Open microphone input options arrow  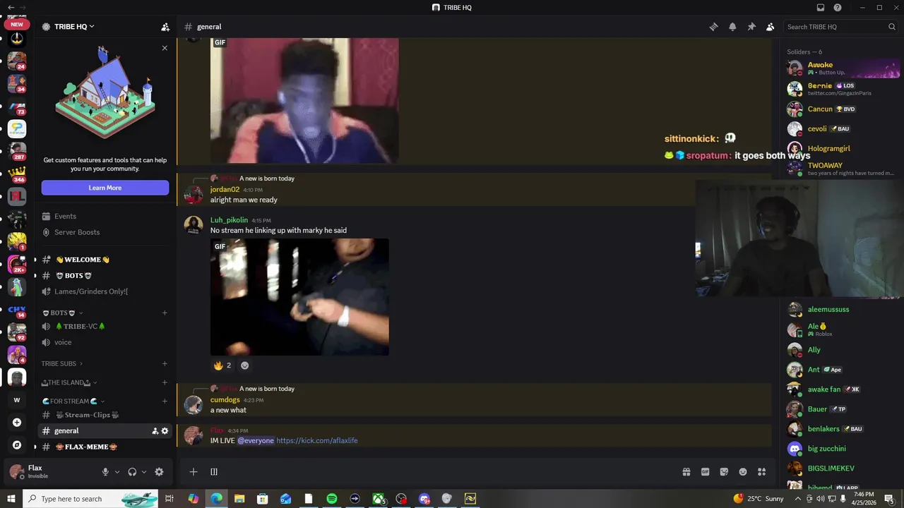coord(117,472)
